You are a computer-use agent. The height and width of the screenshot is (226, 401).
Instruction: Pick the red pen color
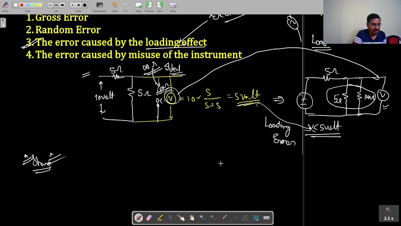[x=22, y=5]
